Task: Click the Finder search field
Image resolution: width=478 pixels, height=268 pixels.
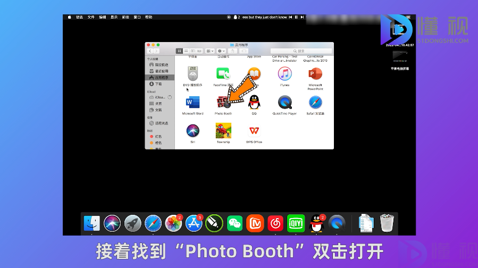Action: pos(301,51)
